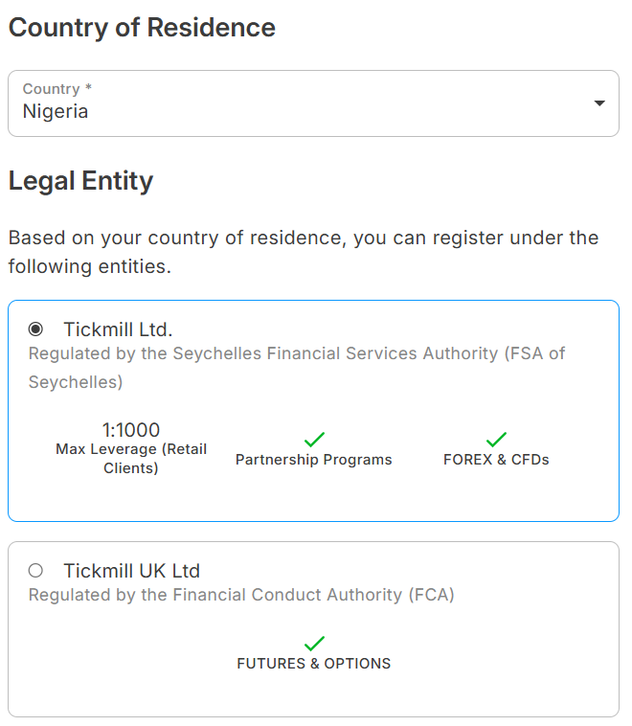Viewport: 632px width, 726px height.
Task: Click the Seychelles FSA regulation text
Action: [x=297, y=354]
